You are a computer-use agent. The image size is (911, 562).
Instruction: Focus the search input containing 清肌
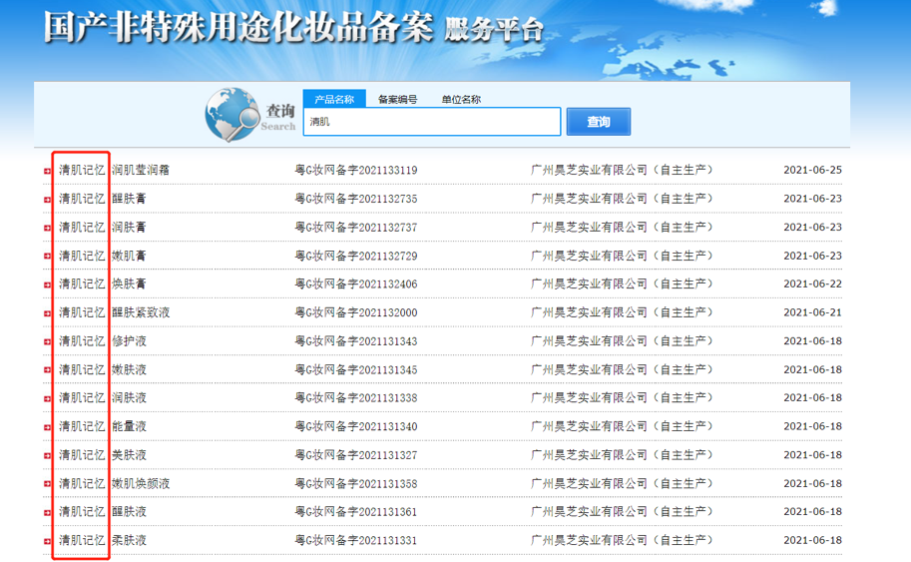pos(432,122)
